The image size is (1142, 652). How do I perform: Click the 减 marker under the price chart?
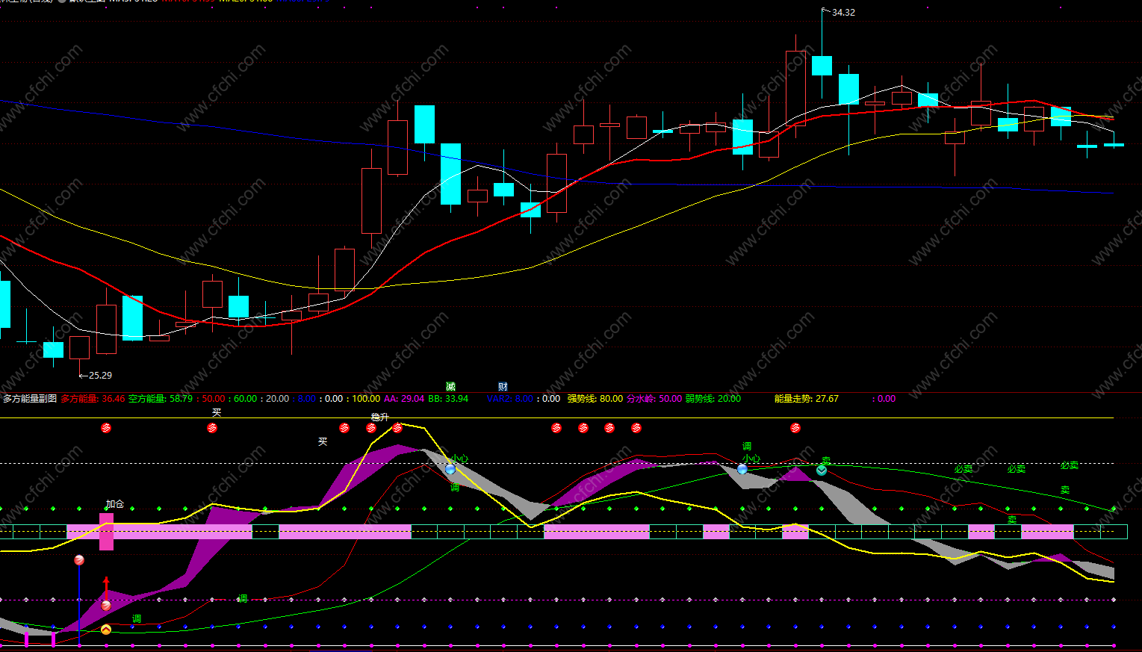tap(450, 386)
